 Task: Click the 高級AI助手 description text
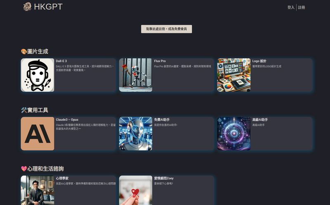coord(259,125)
